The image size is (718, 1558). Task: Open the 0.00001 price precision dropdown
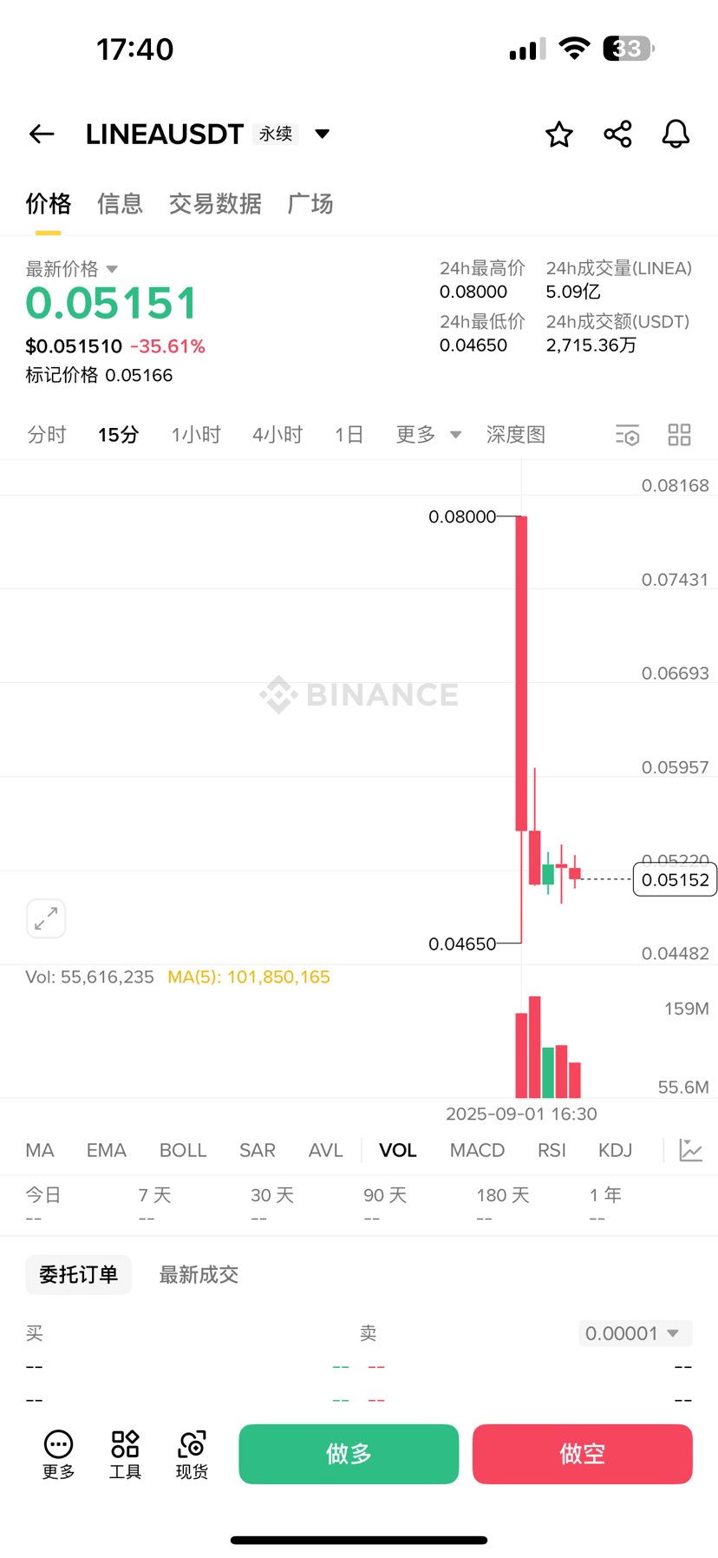[634, 1333]
